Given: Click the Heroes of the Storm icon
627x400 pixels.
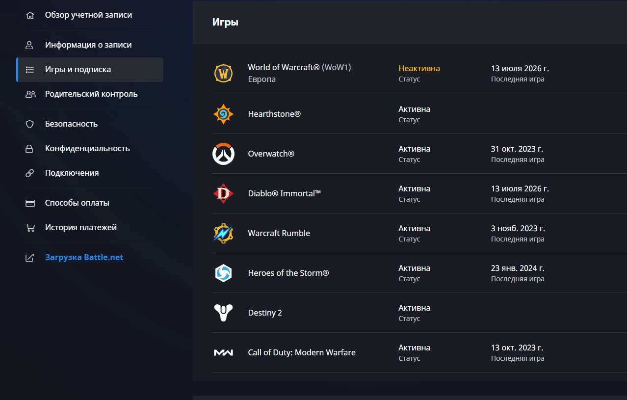Looking at the screenshot, I should point(223,273).
